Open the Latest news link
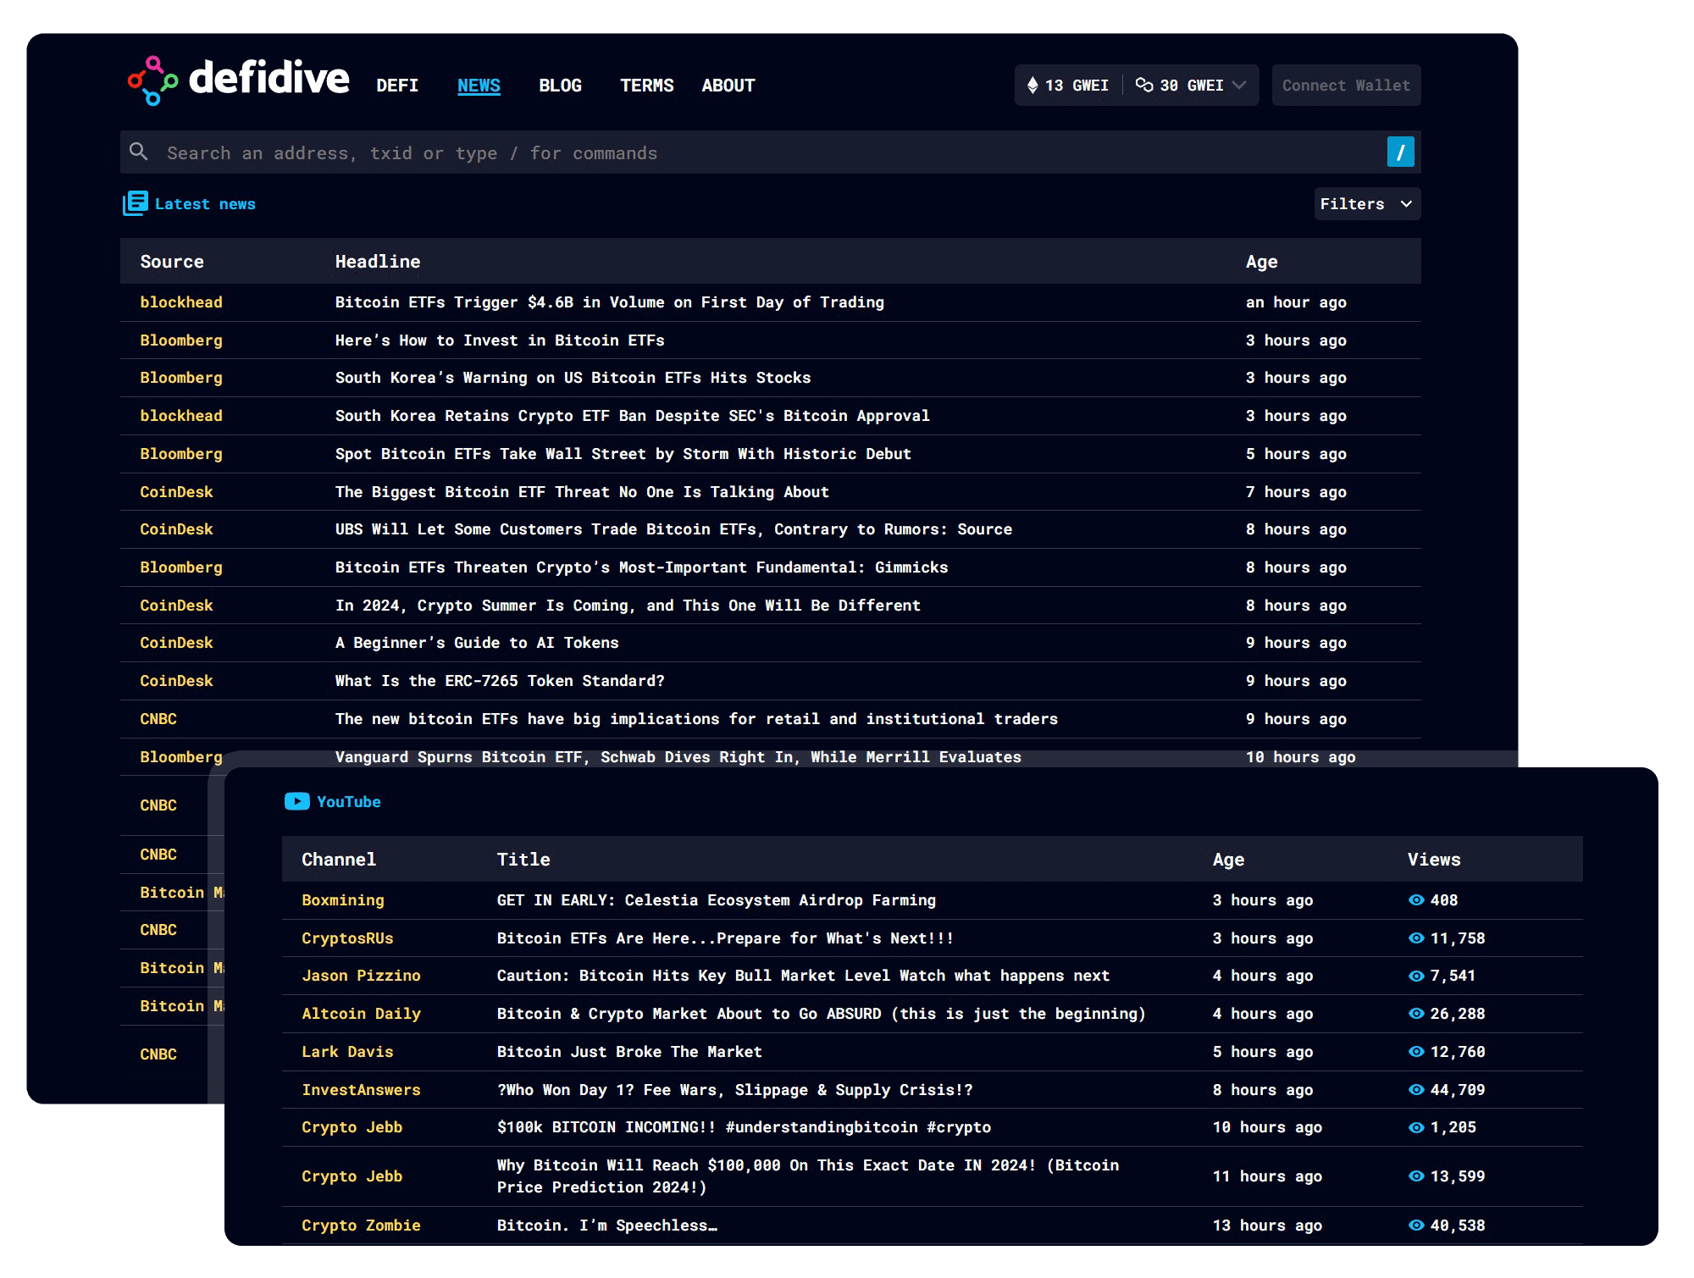 pyautogui.click(x=205, y=204)
